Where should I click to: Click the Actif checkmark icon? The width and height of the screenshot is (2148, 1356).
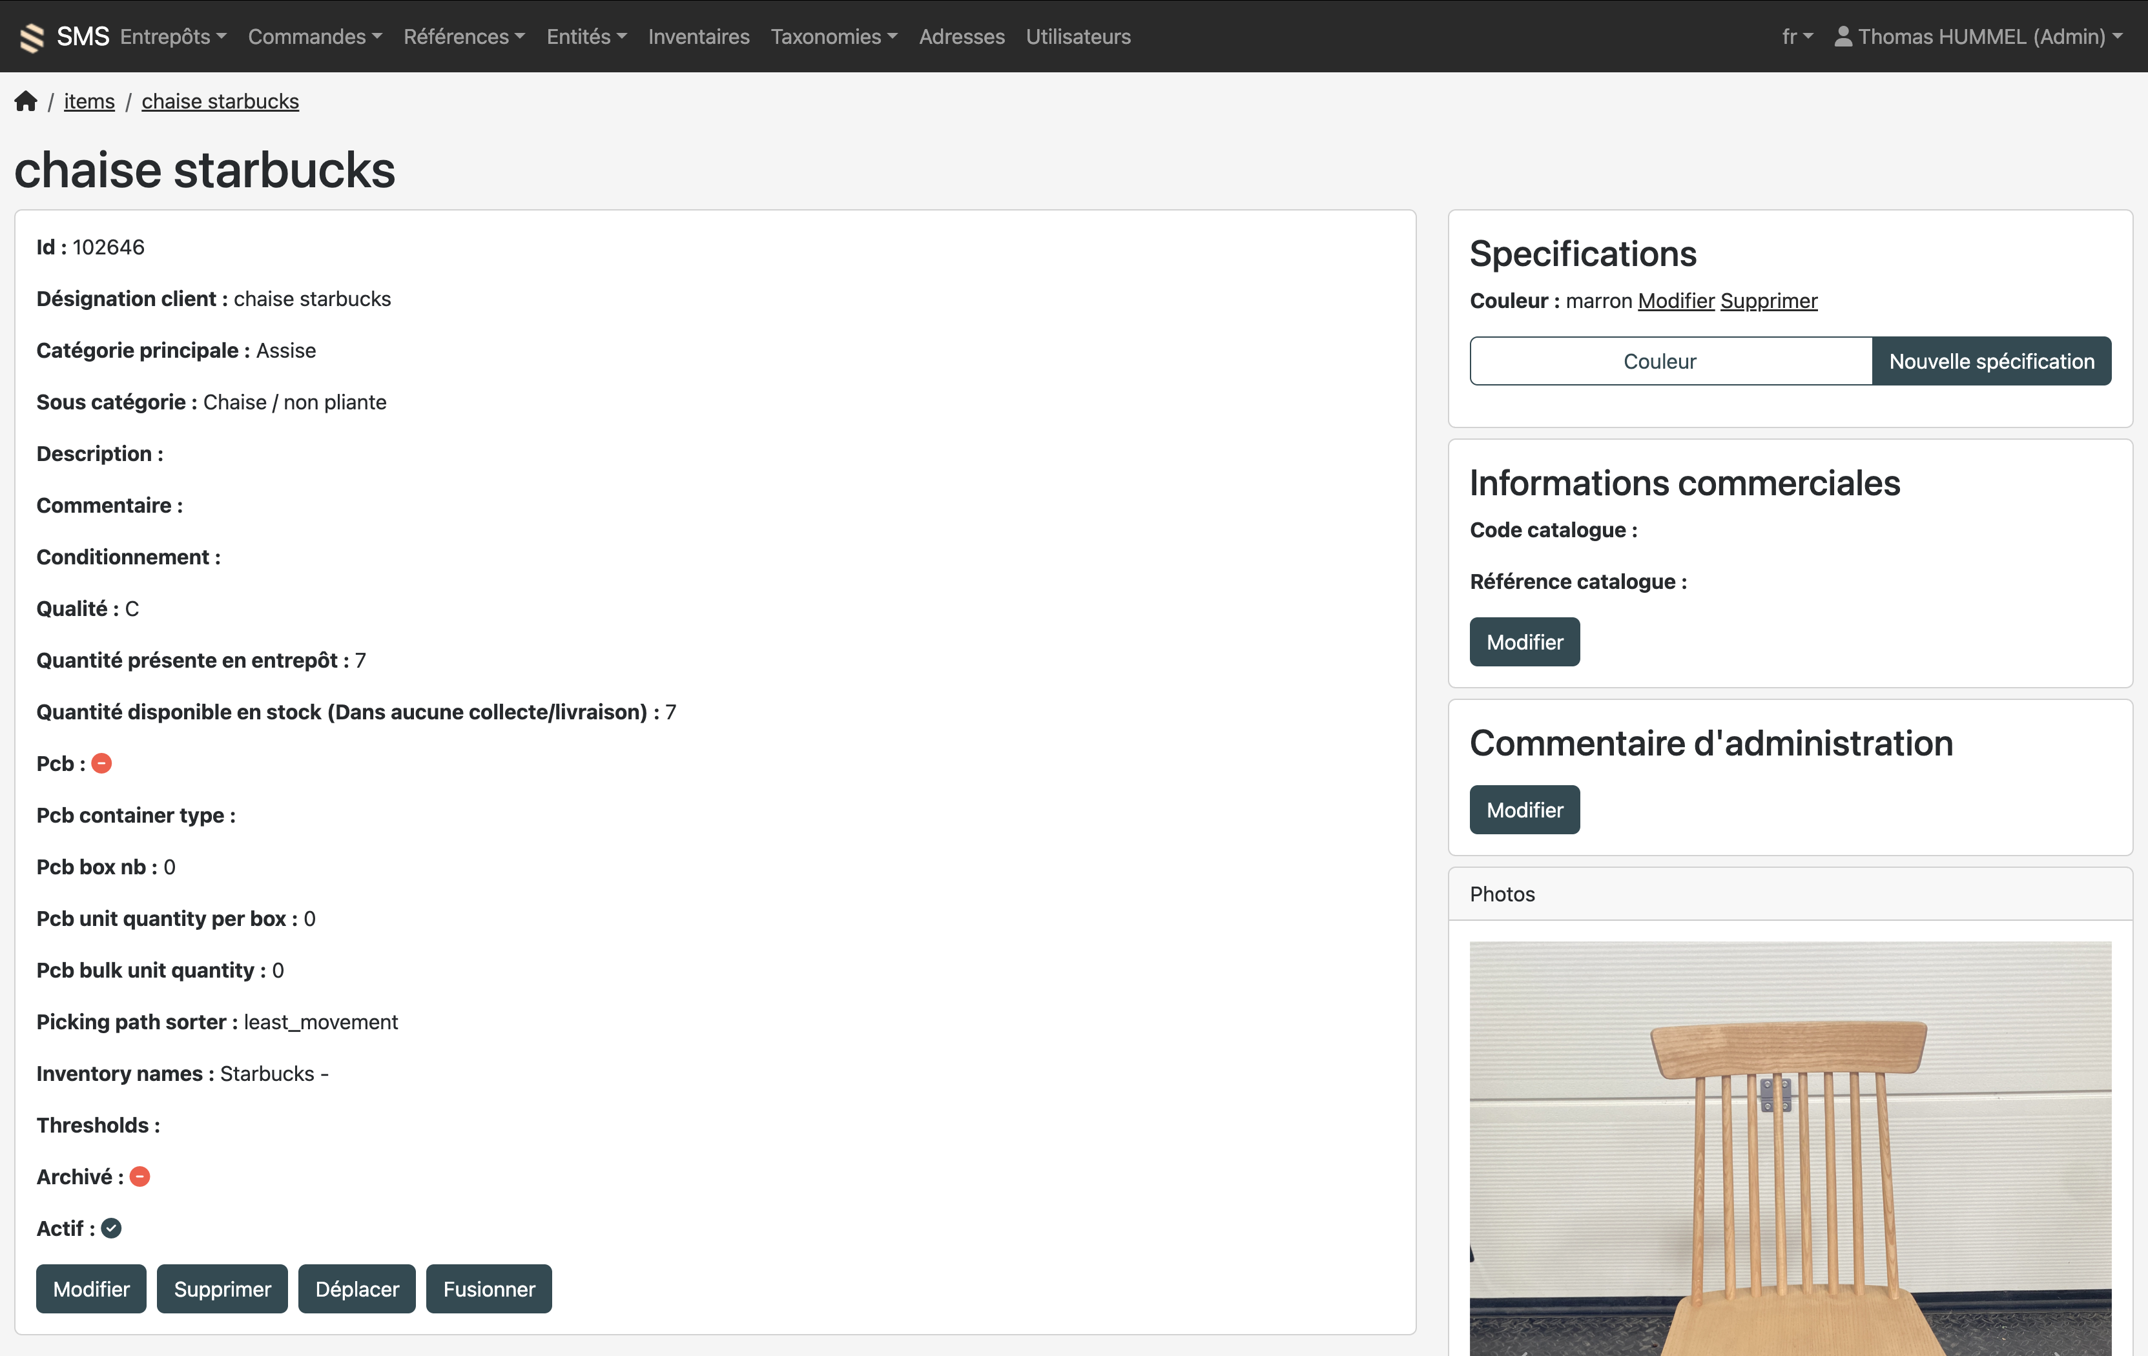click(x=112, y=1228)
